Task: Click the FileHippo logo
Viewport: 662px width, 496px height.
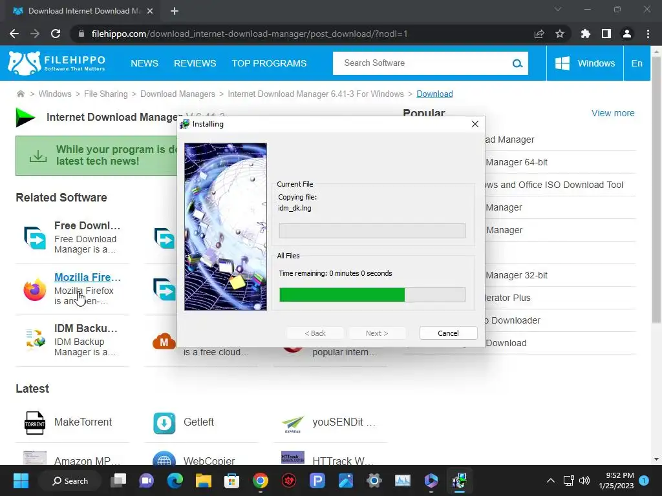Action: click(x=57, y=63)
